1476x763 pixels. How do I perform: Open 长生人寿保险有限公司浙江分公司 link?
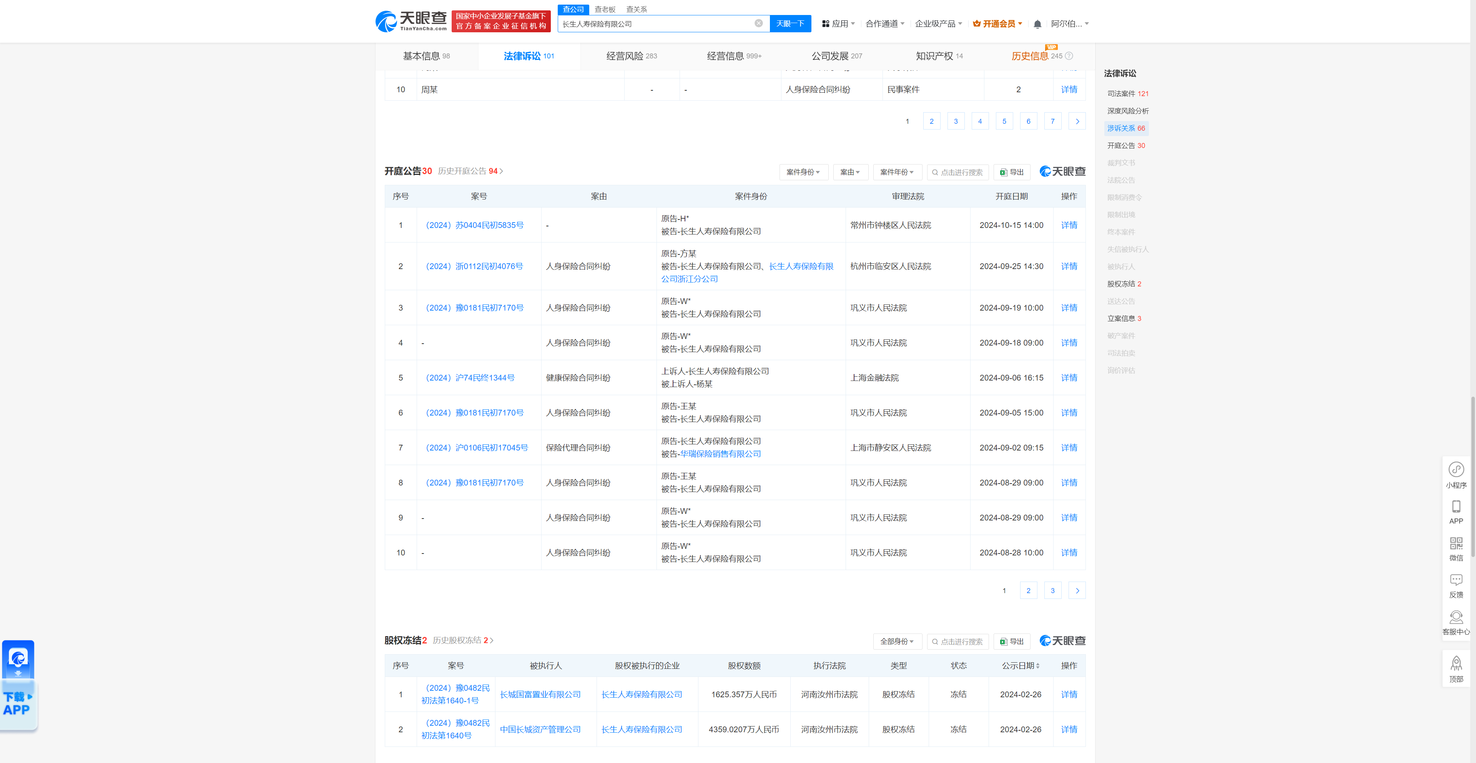point(747,273)
